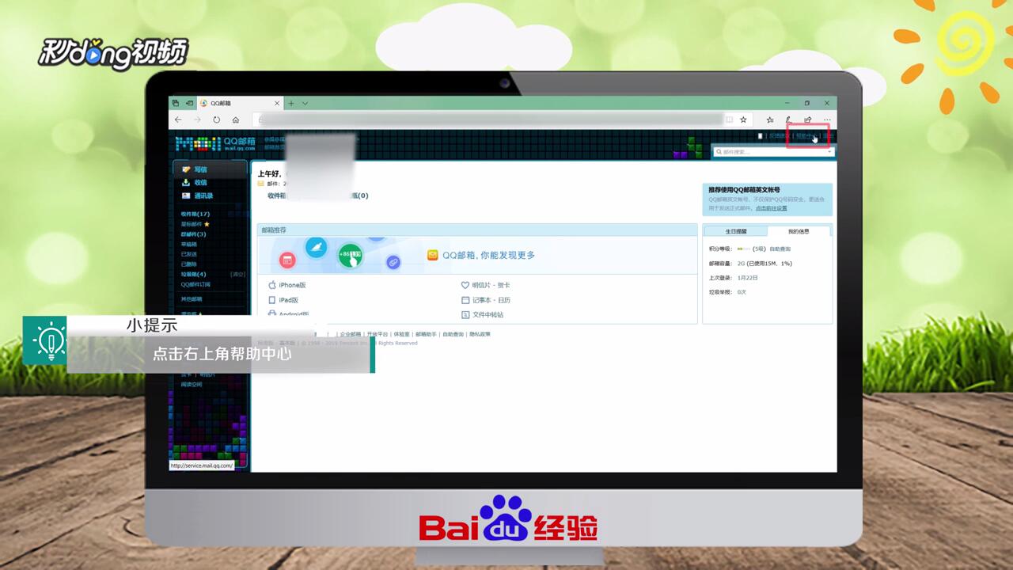Open the 群邮件(3) folder
Image resolution: width=1013 pixels, height=570 pixels.
(193, 234)
